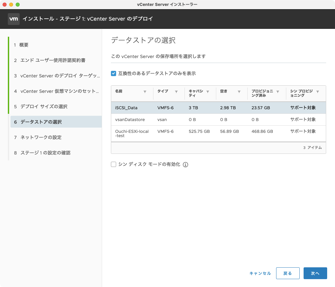Open the プロビジョニング済み column filter icon
The width and height of the screenshot is (335, 287).
coord(278,92)
